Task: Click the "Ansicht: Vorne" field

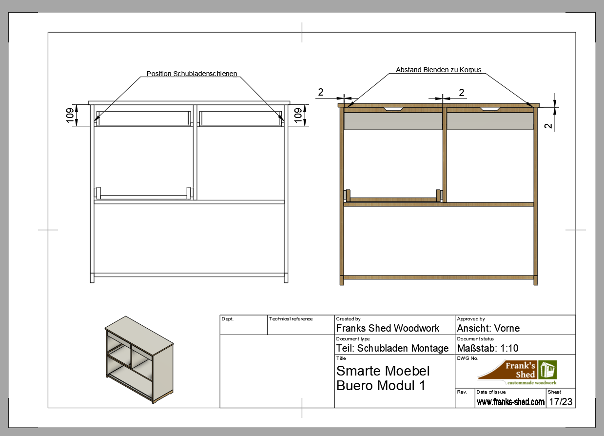Action: tap(488, 328)
